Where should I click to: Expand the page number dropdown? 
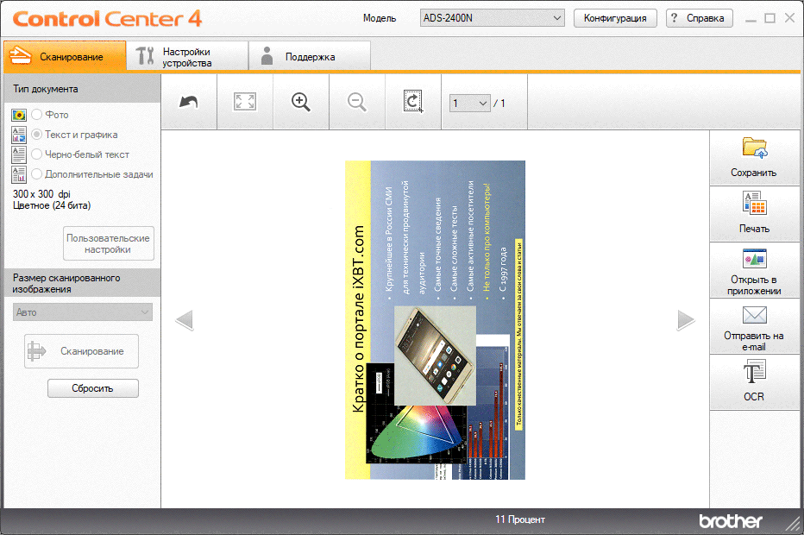coord(470,103)
